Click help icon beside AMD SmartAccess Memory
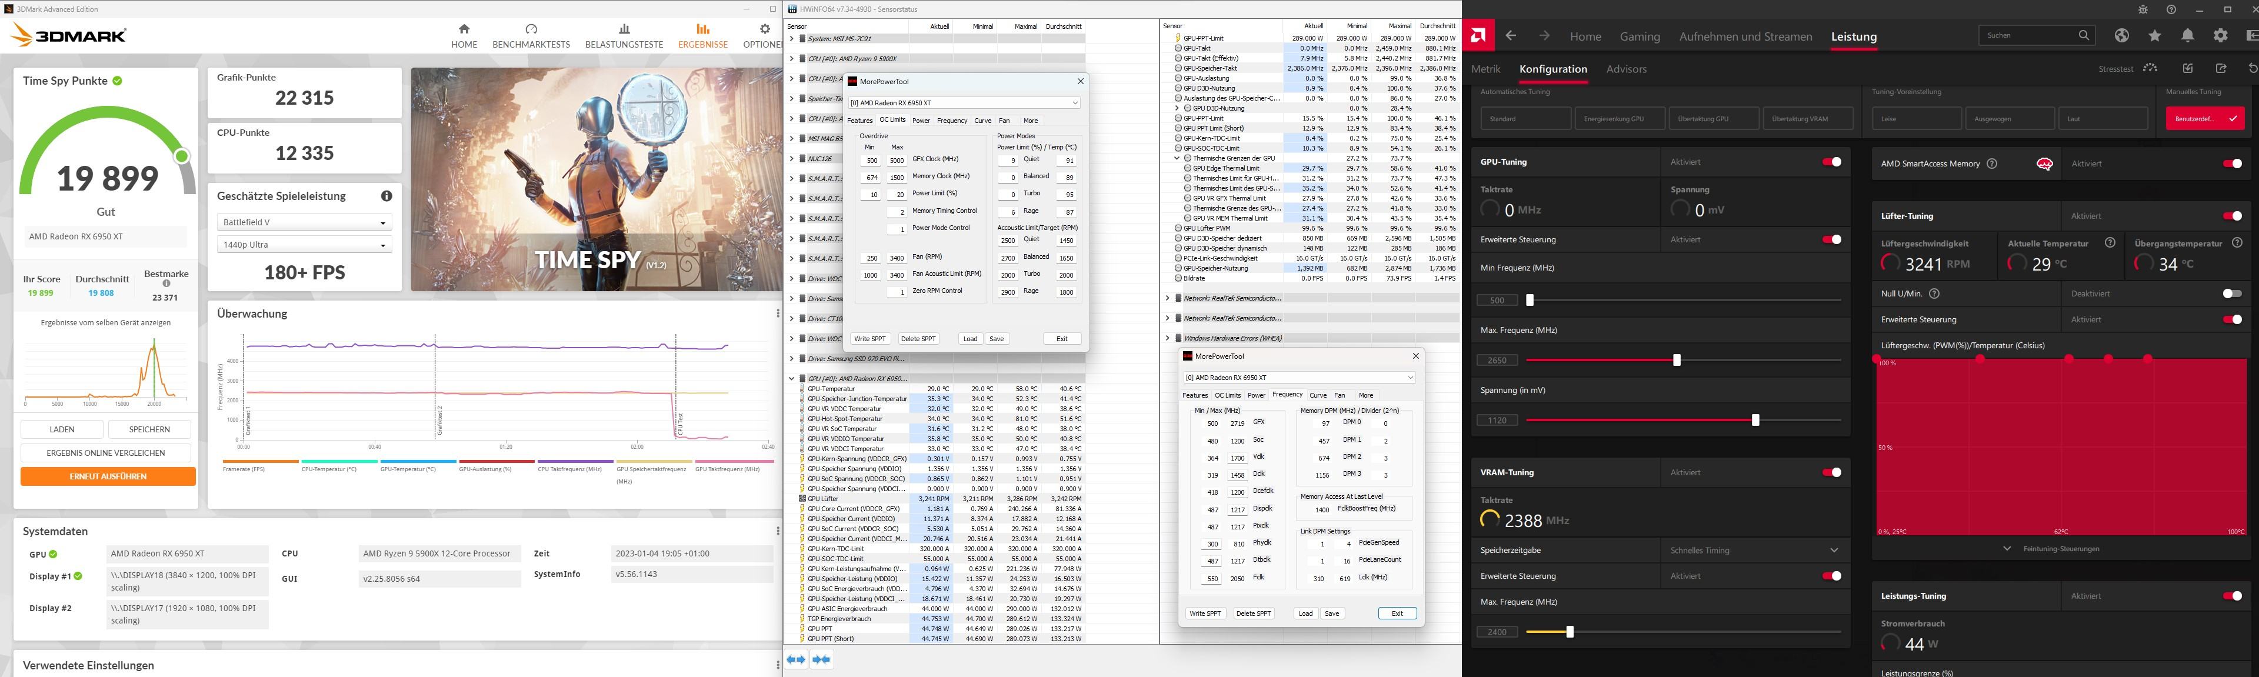The height and width of the screenshot is (677, 2259). [x=1991, y=164]
